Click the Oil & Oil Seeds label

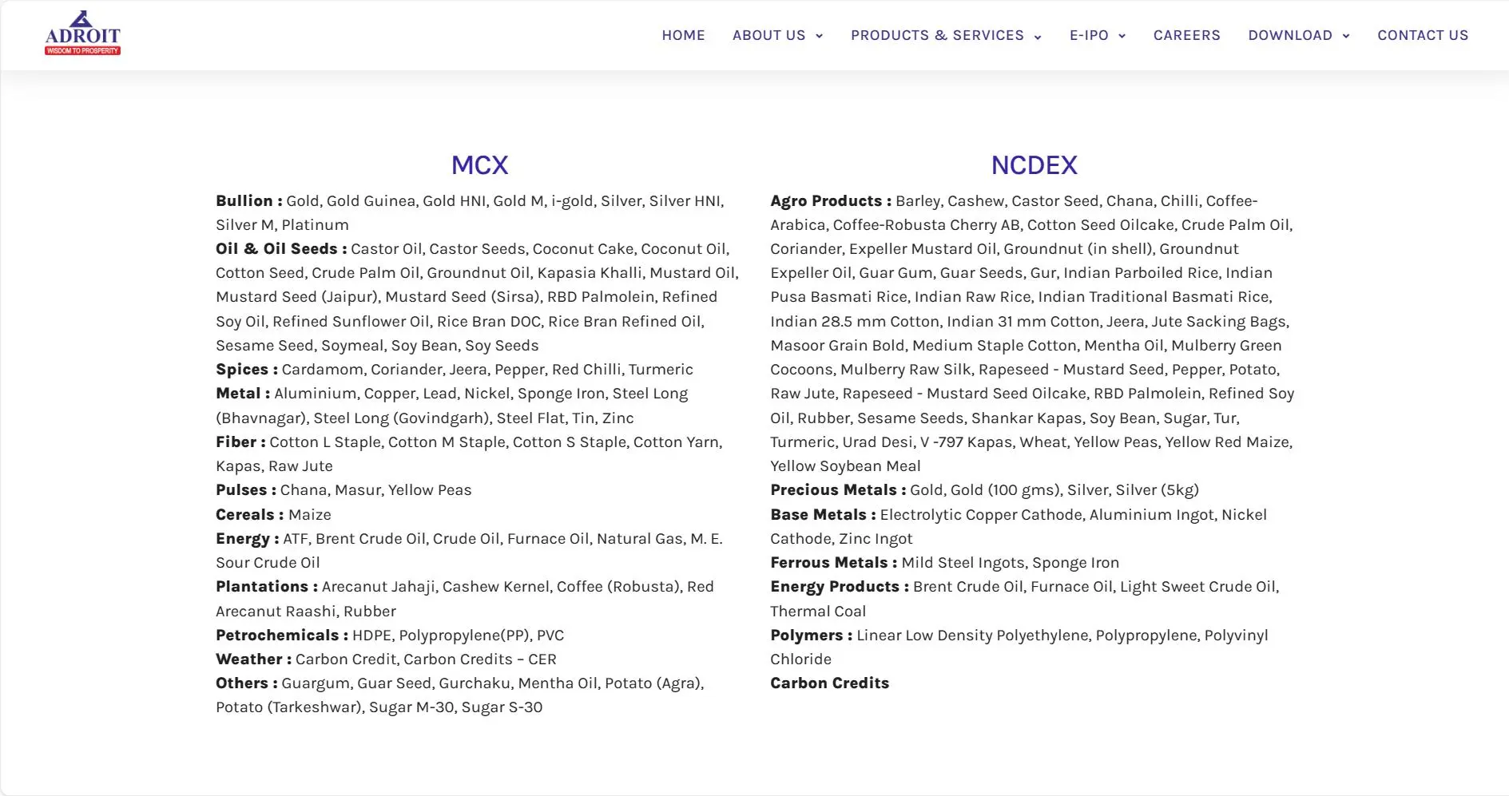[281, 249]
